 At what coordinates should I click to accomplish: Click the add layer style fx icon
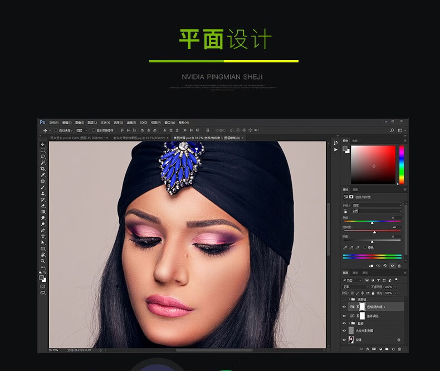pos(368,349)
